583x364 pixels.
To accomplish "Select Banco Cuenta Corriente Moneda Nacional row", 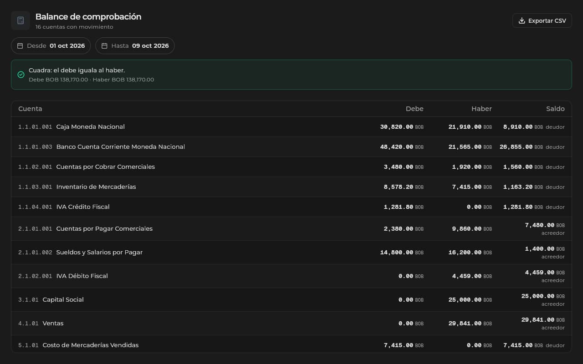I will (291, 147).
